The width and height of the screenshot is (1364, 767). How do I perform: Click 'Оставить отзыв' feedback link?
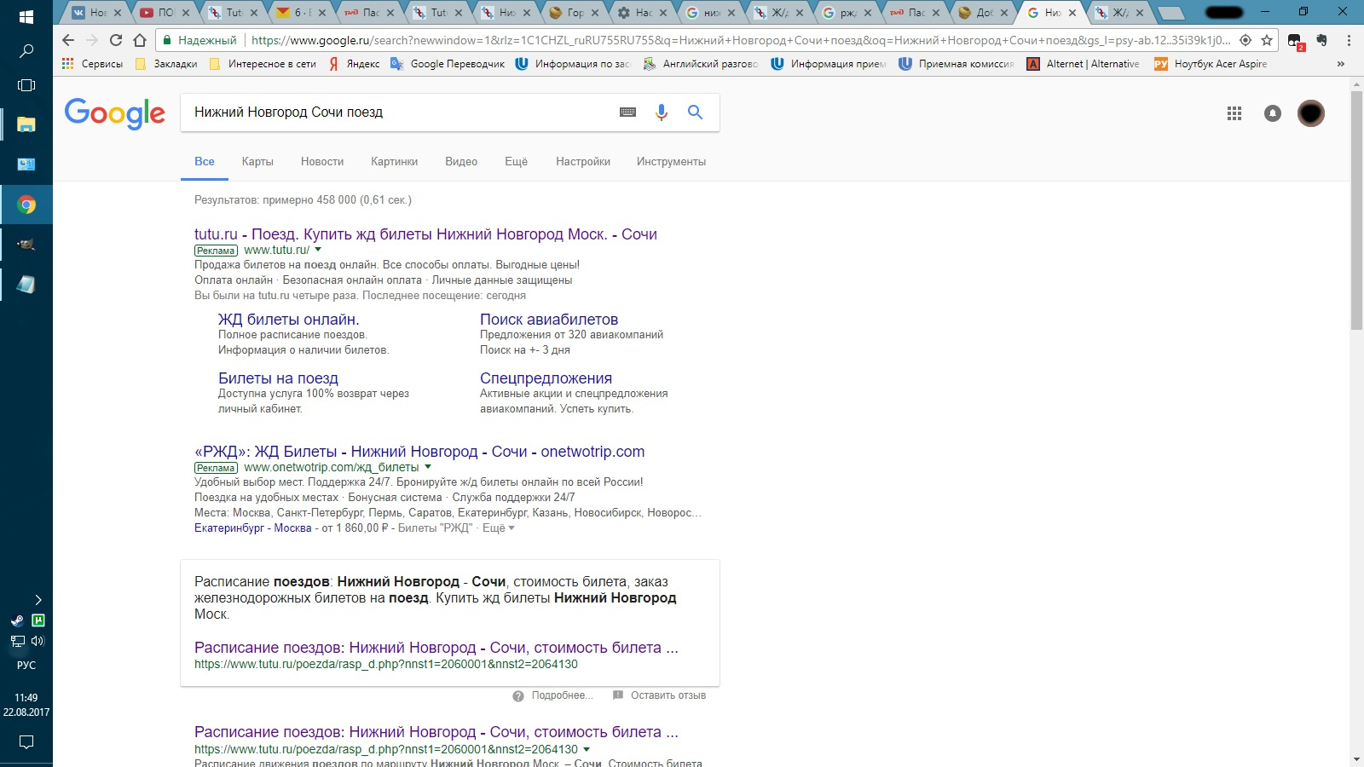click(x=668, y=695)
